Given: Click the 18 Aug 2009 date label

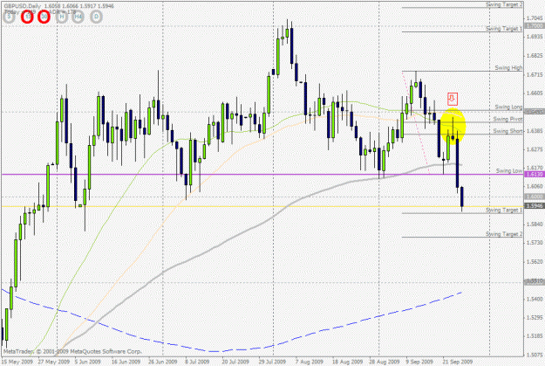Looking at the screenshot, I should point(347,362).
